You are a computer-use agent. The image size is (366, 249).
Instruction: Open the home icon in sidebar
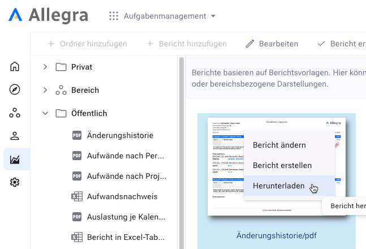pyautogui.click(x=15, y=67)
